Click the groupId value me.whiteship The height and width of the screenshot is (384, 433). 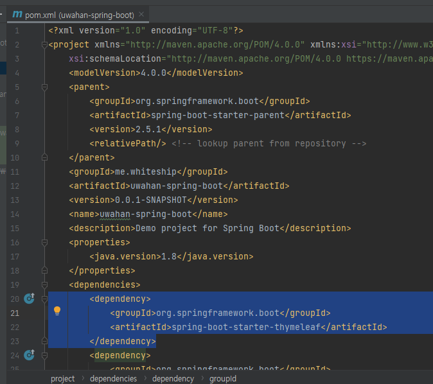pos(146,171)
